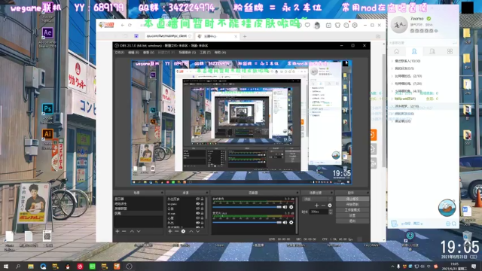Remove selected scene with Scenes minus icon

point(124,231)
